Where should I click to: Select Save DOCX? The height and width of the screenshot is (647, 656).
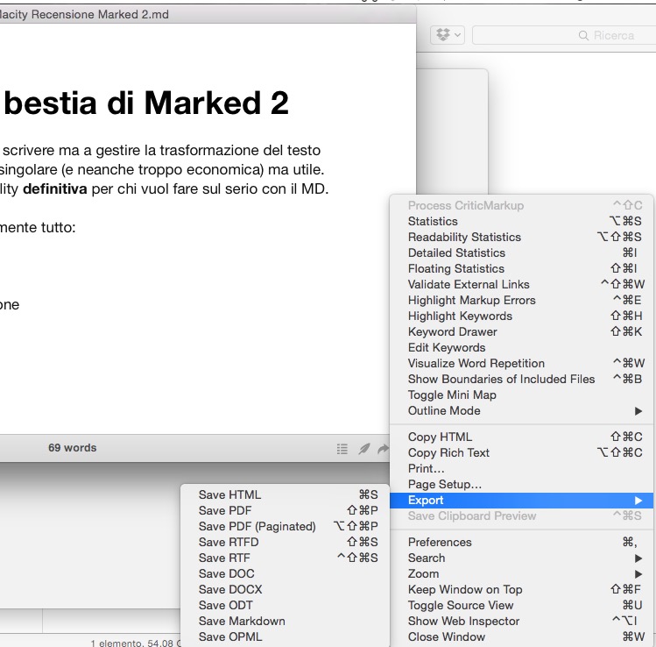pos(285,590)
